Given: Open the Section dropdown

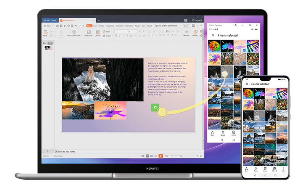Looking at the screenshot, I should click(x=108, y=36).
